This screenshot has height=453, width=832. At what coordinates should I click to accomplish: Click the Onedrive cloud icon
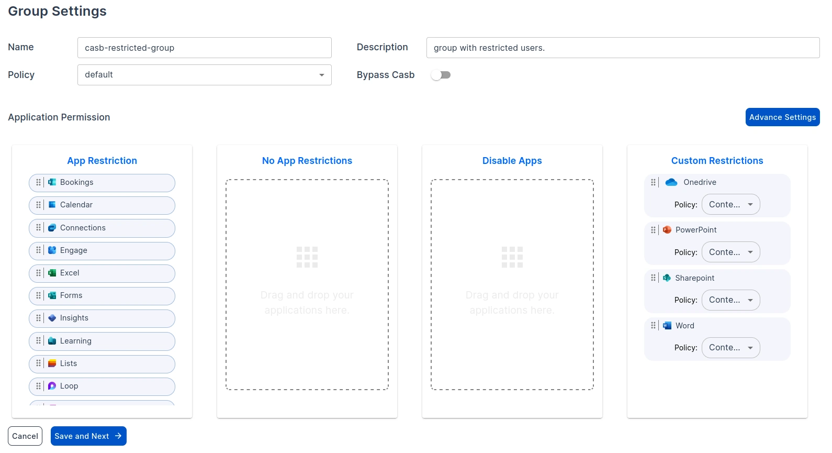671,182
